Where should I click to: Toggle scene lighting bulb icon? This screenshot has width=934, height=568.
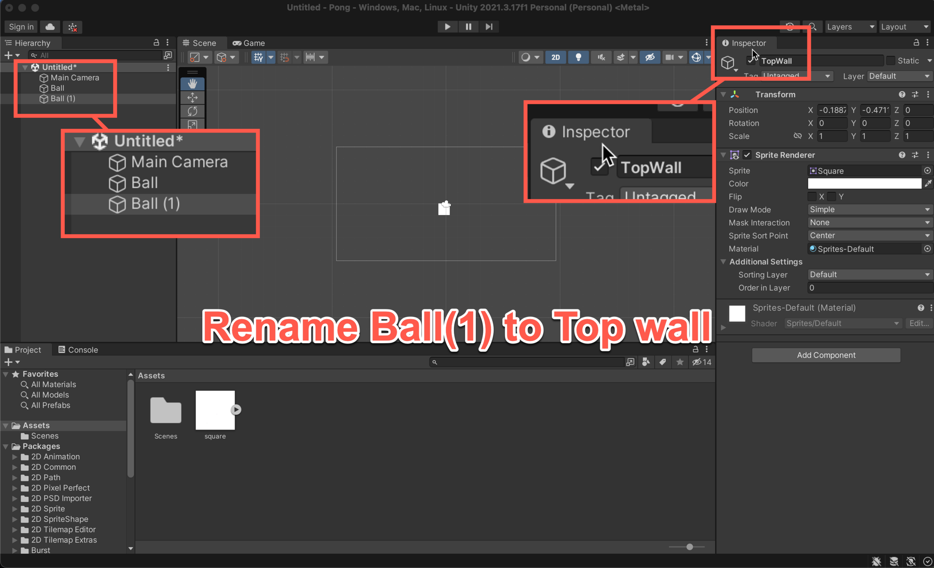[x=578, y=57]
